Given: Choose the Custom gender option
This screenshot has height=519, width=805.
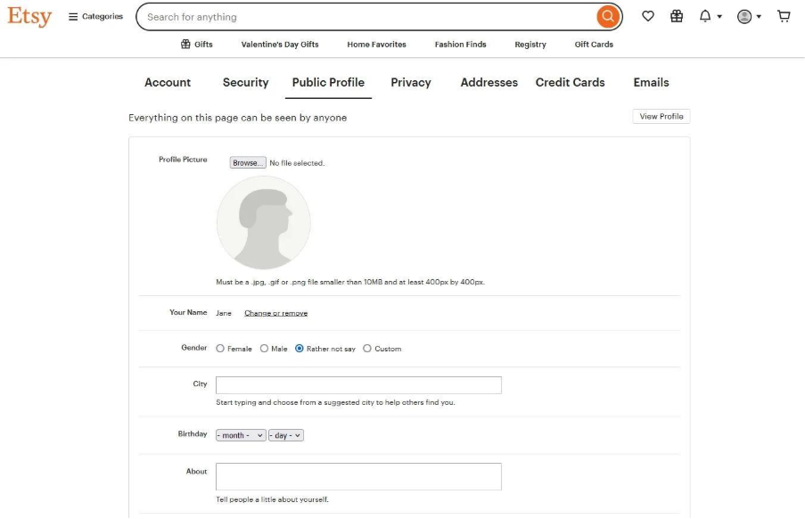Looking at the screenshot, I should [x=367, y=349].
